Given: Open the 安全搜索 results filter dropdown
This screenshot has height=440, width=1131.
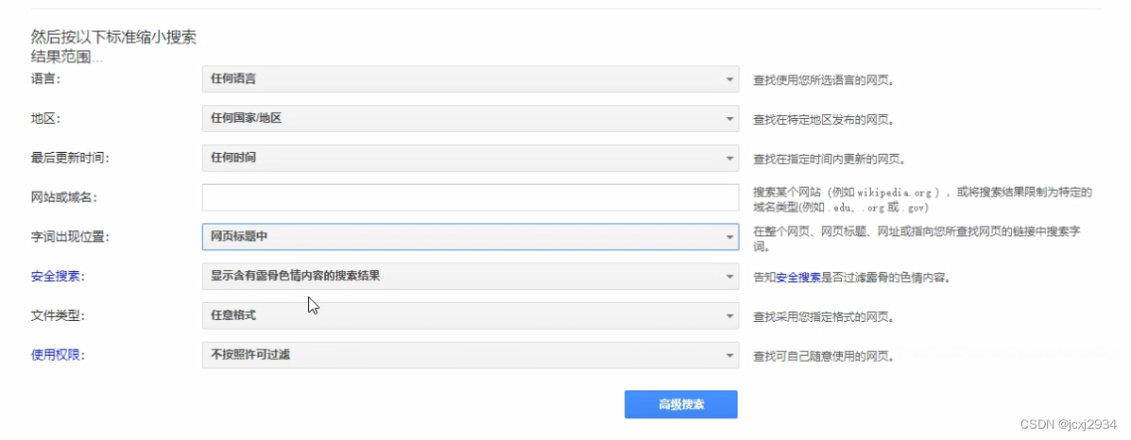Looking at the screenshot, I should pyautogui.click(x=463, y=277).
